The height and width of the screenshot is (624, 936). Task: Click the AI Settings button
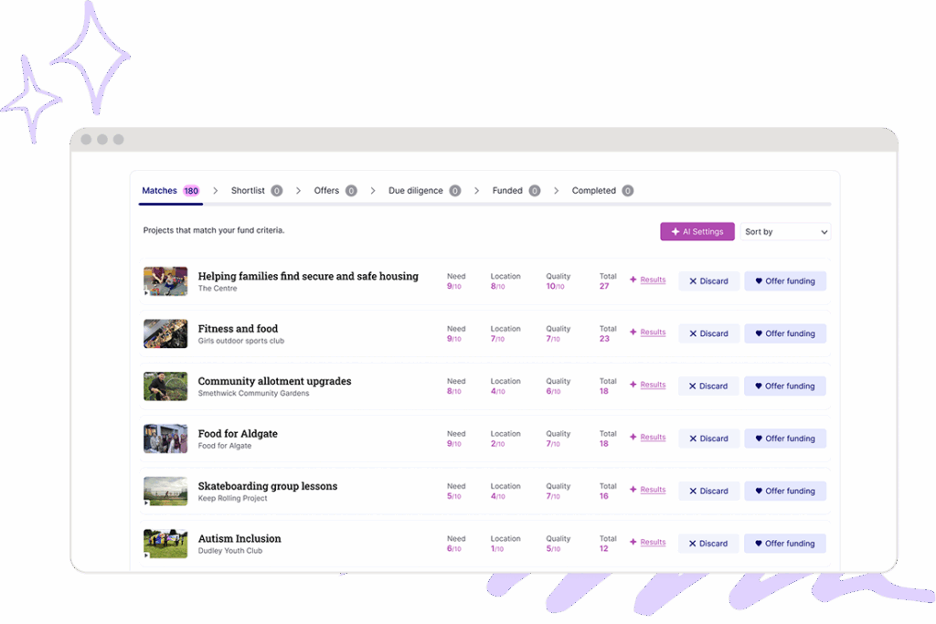click(697, 231)
